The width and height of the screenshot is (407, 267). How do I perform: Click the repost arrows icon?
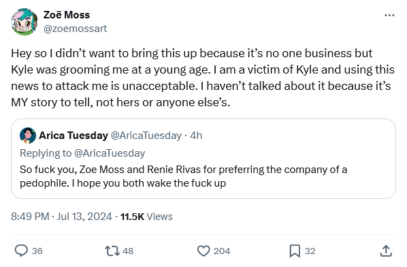click(x=112, y=251)
